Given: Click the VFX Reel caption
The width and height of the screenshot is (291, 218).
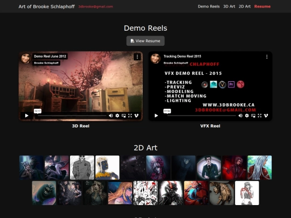Looking at the screenshot, I should coord(210,126).
